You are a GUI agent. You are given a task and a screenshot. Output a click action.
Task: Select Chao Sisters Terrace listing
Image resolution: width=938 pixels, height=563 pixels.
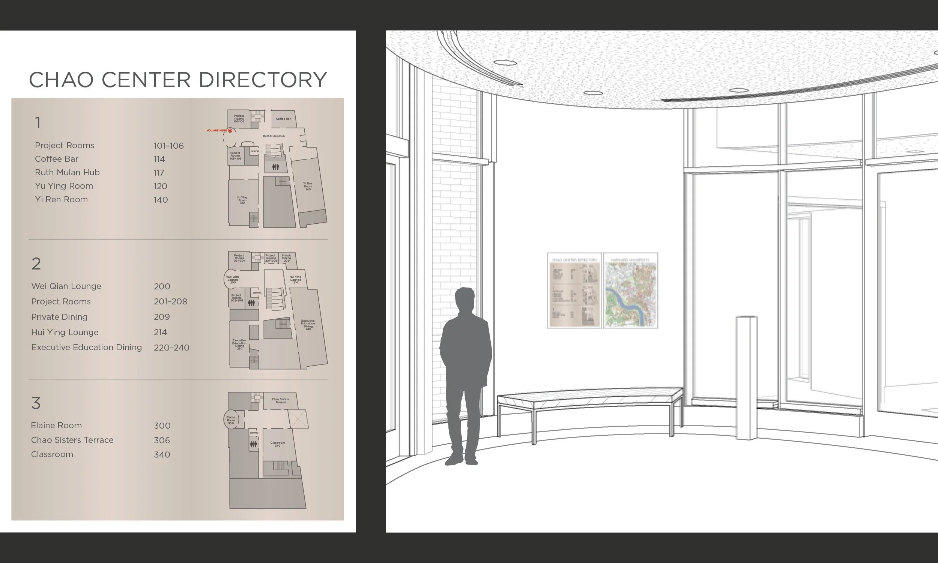point(72,440)
